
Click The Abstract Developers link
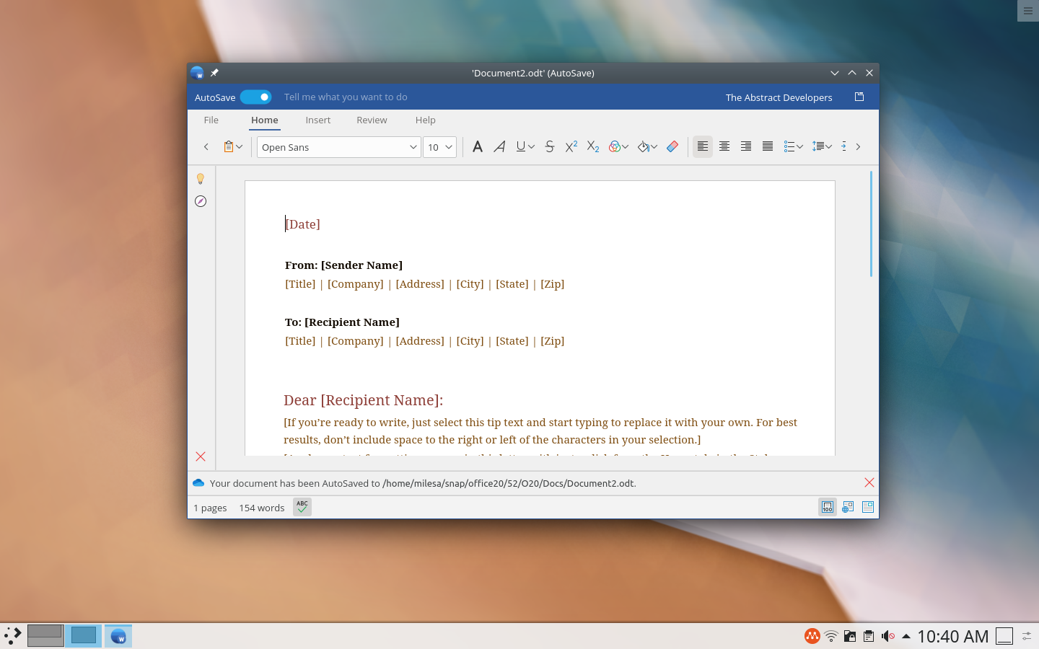click(779, 97)
